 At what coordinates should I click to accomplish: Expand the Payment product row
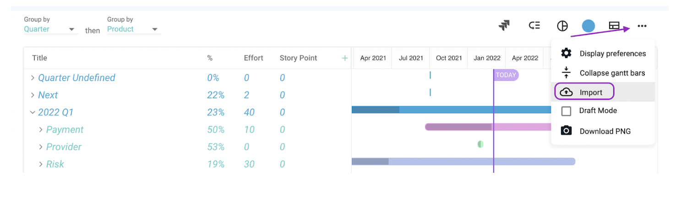(x=41, y=129)
